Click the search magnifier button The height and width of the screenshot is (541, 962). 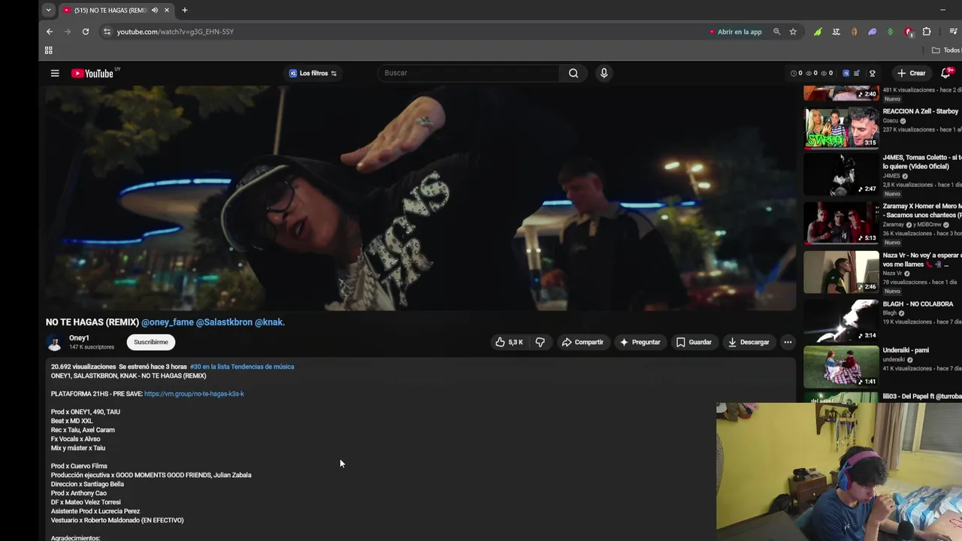point(573,73)
